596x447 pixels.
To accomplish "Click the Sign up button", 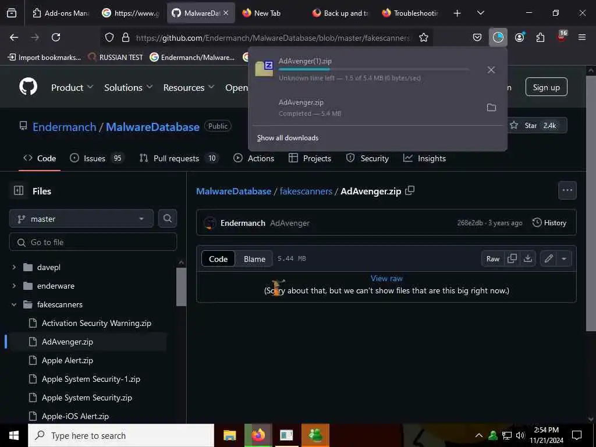I will 546,87.
